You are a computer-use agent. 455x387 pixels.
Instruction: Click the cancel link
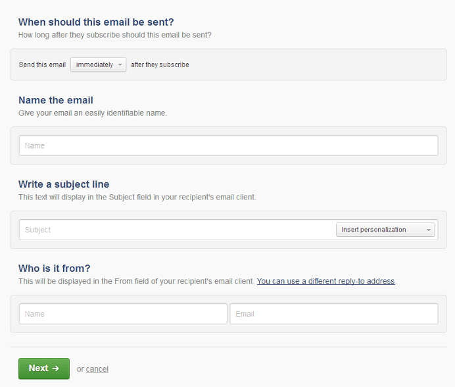click(97, 369)
